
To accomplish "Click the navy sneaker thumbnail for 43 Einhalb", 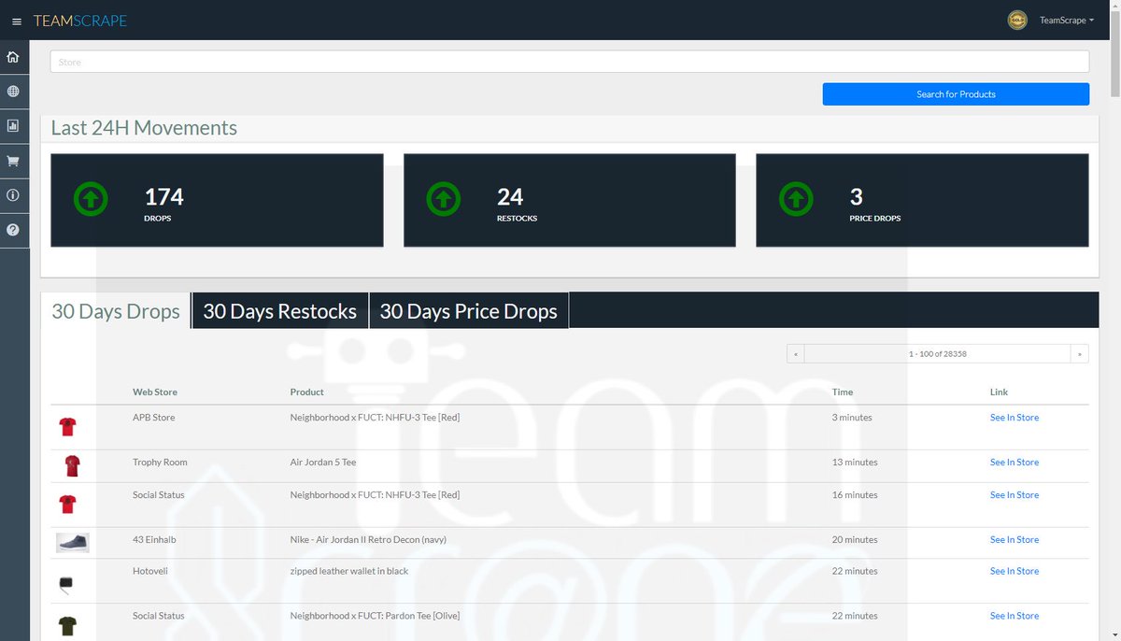I will pos(73,543).
